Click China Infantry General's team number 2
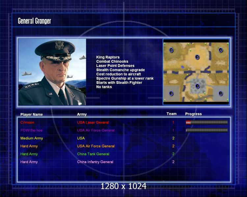This screenshot has width=247, height=197. click(x=173, y=162)
